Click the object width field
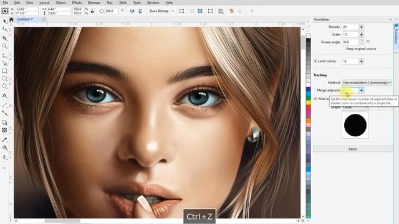Viewport: 399px width, 224px height. 59,9
